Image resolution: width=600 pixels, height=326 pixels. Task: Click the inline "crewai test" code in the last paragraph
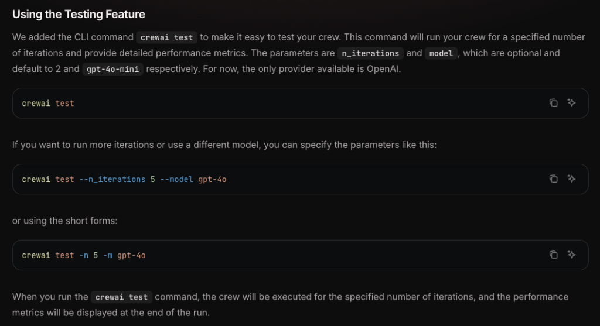(121, 297)
